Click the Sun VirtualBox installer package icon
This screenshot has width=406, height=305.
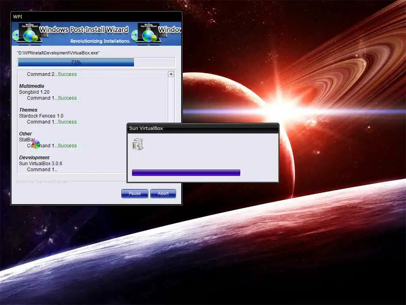pos(138,145)
